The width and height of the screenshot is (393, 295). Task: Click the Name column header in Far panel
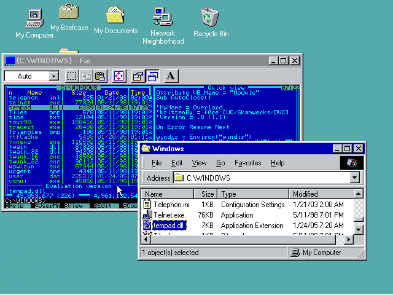pyautogui.click(x=34, y=93)
